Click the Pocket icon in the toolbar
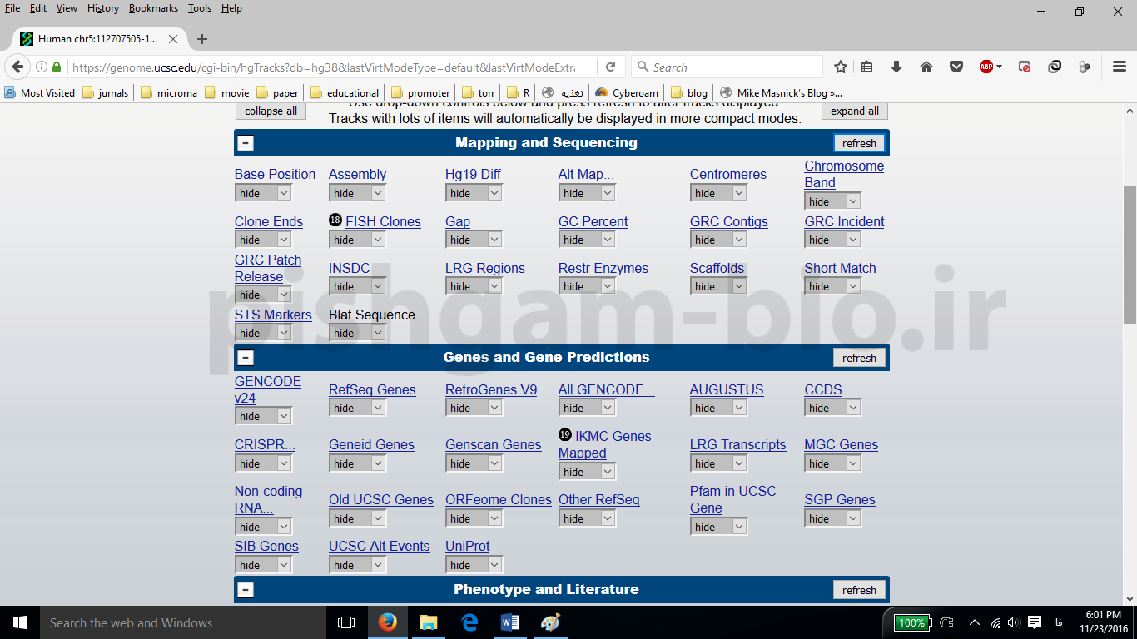 [956, 67]
